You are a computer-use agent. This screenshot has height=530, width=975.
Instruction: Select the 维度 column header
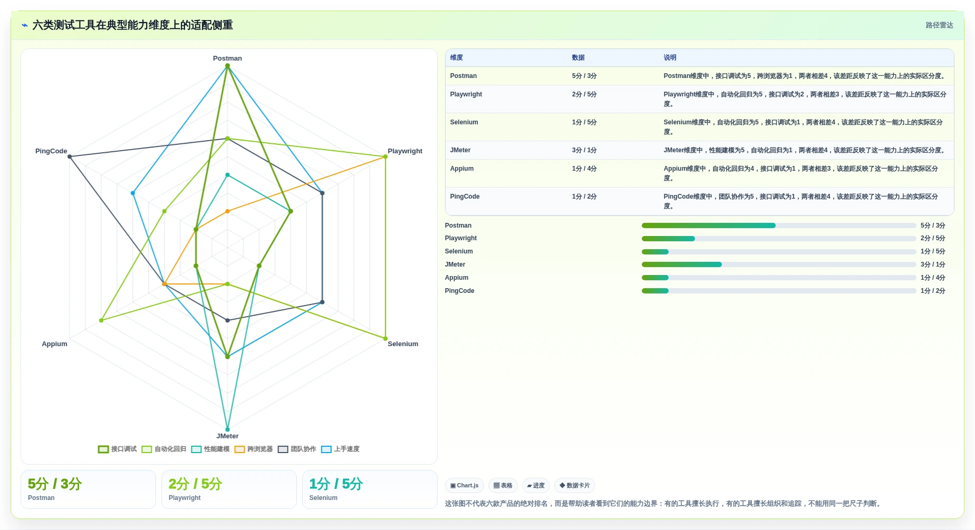[457, 58]
